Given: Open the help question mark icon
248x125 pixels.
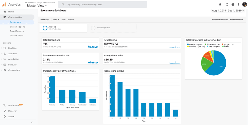Looking at the screenshot, I should pyautogui.click(x=233, y=4).
